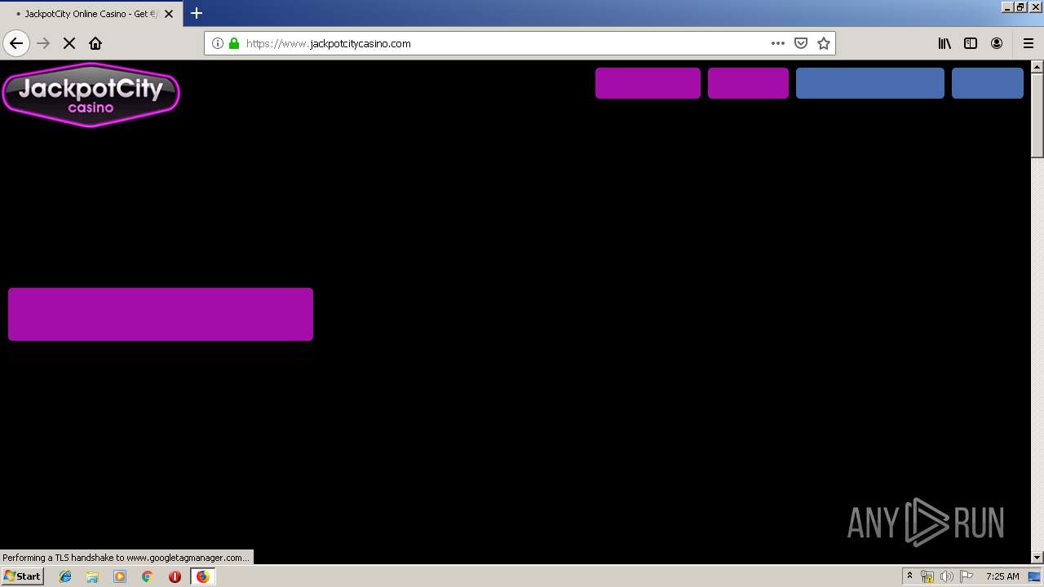Click the page vertical scrollbar thumb
This screenshot has width=1044, height=587.
(x=1037, y=115)
